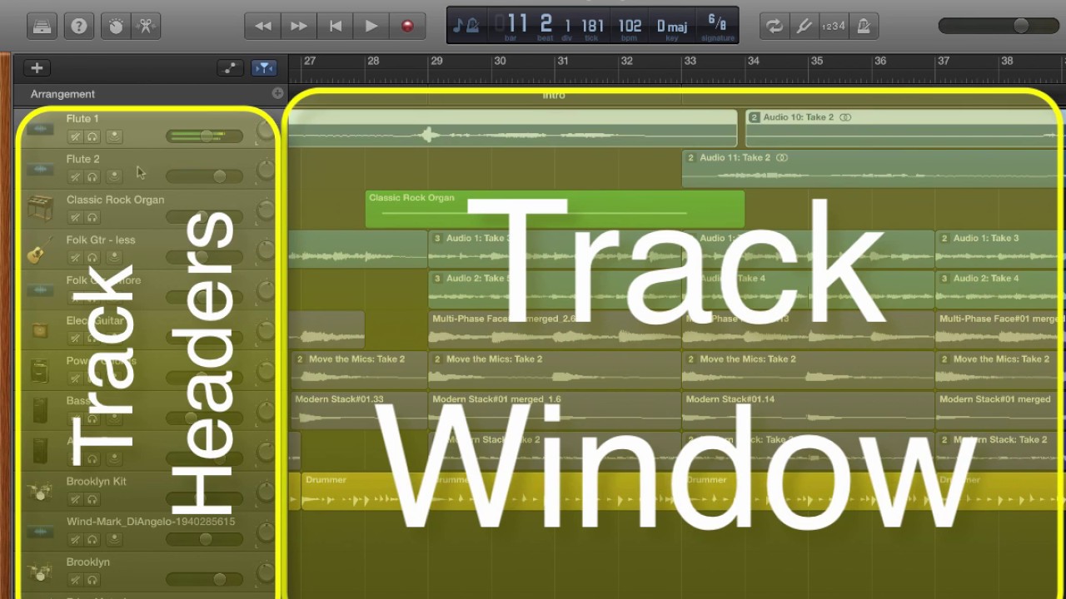This screenshot has width=1066, height=599.
Task: Click the red Record button
Action: tap(407, 26)
